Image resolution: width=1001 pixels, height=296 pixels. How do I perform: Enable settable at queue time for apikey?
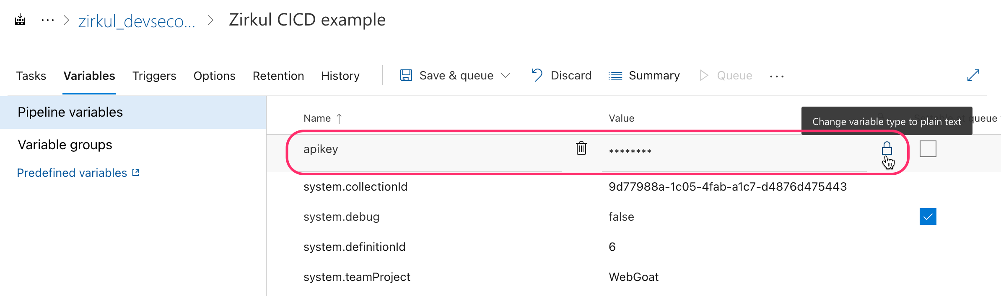tap(928, 149)
